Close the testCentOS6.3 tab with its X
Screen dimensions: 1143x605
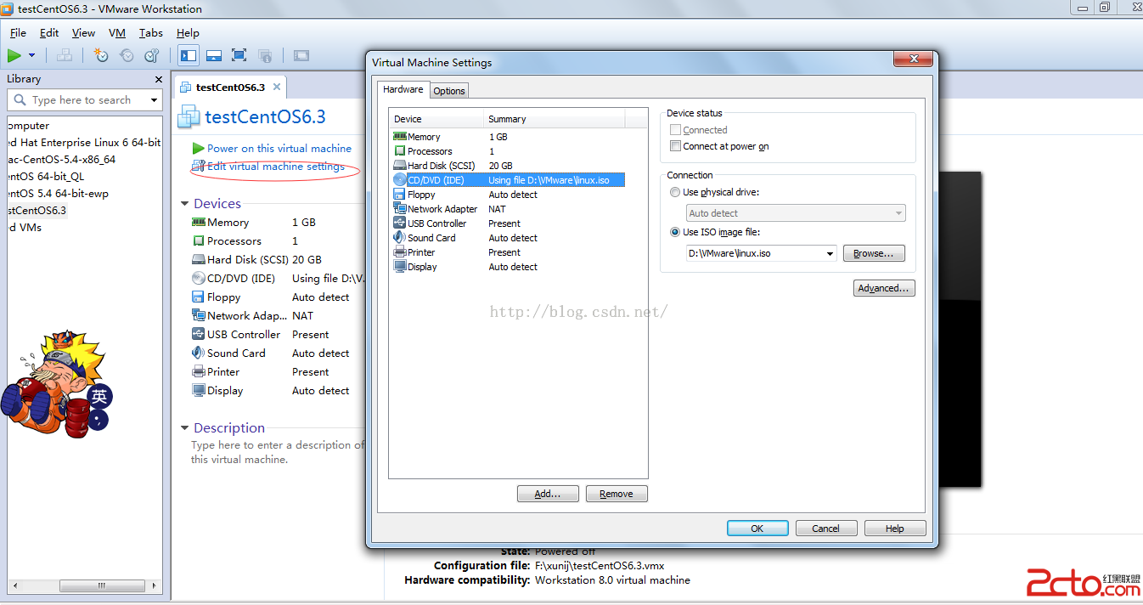coord(277,87)
